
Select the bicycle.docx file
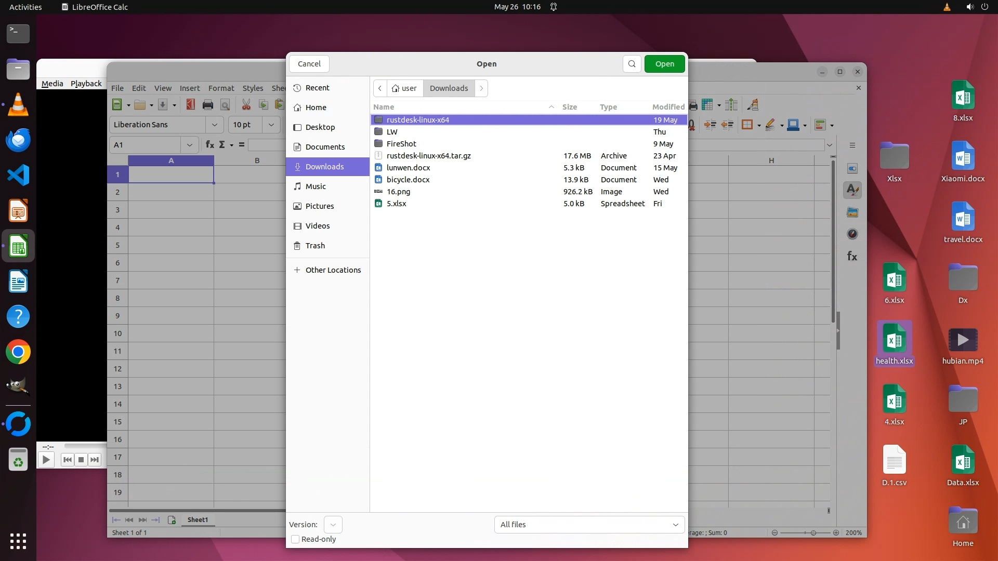(x=408, y=180)
